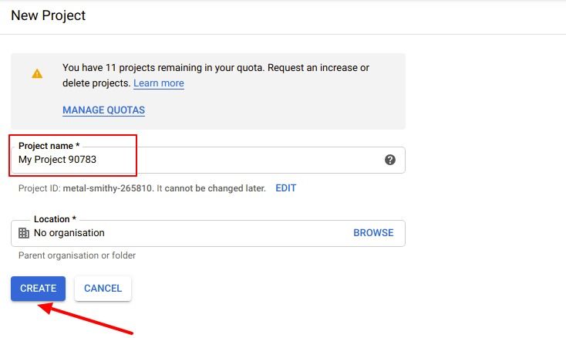Click the Project ID metal-smithy-265810 text

tap(107, 188)
